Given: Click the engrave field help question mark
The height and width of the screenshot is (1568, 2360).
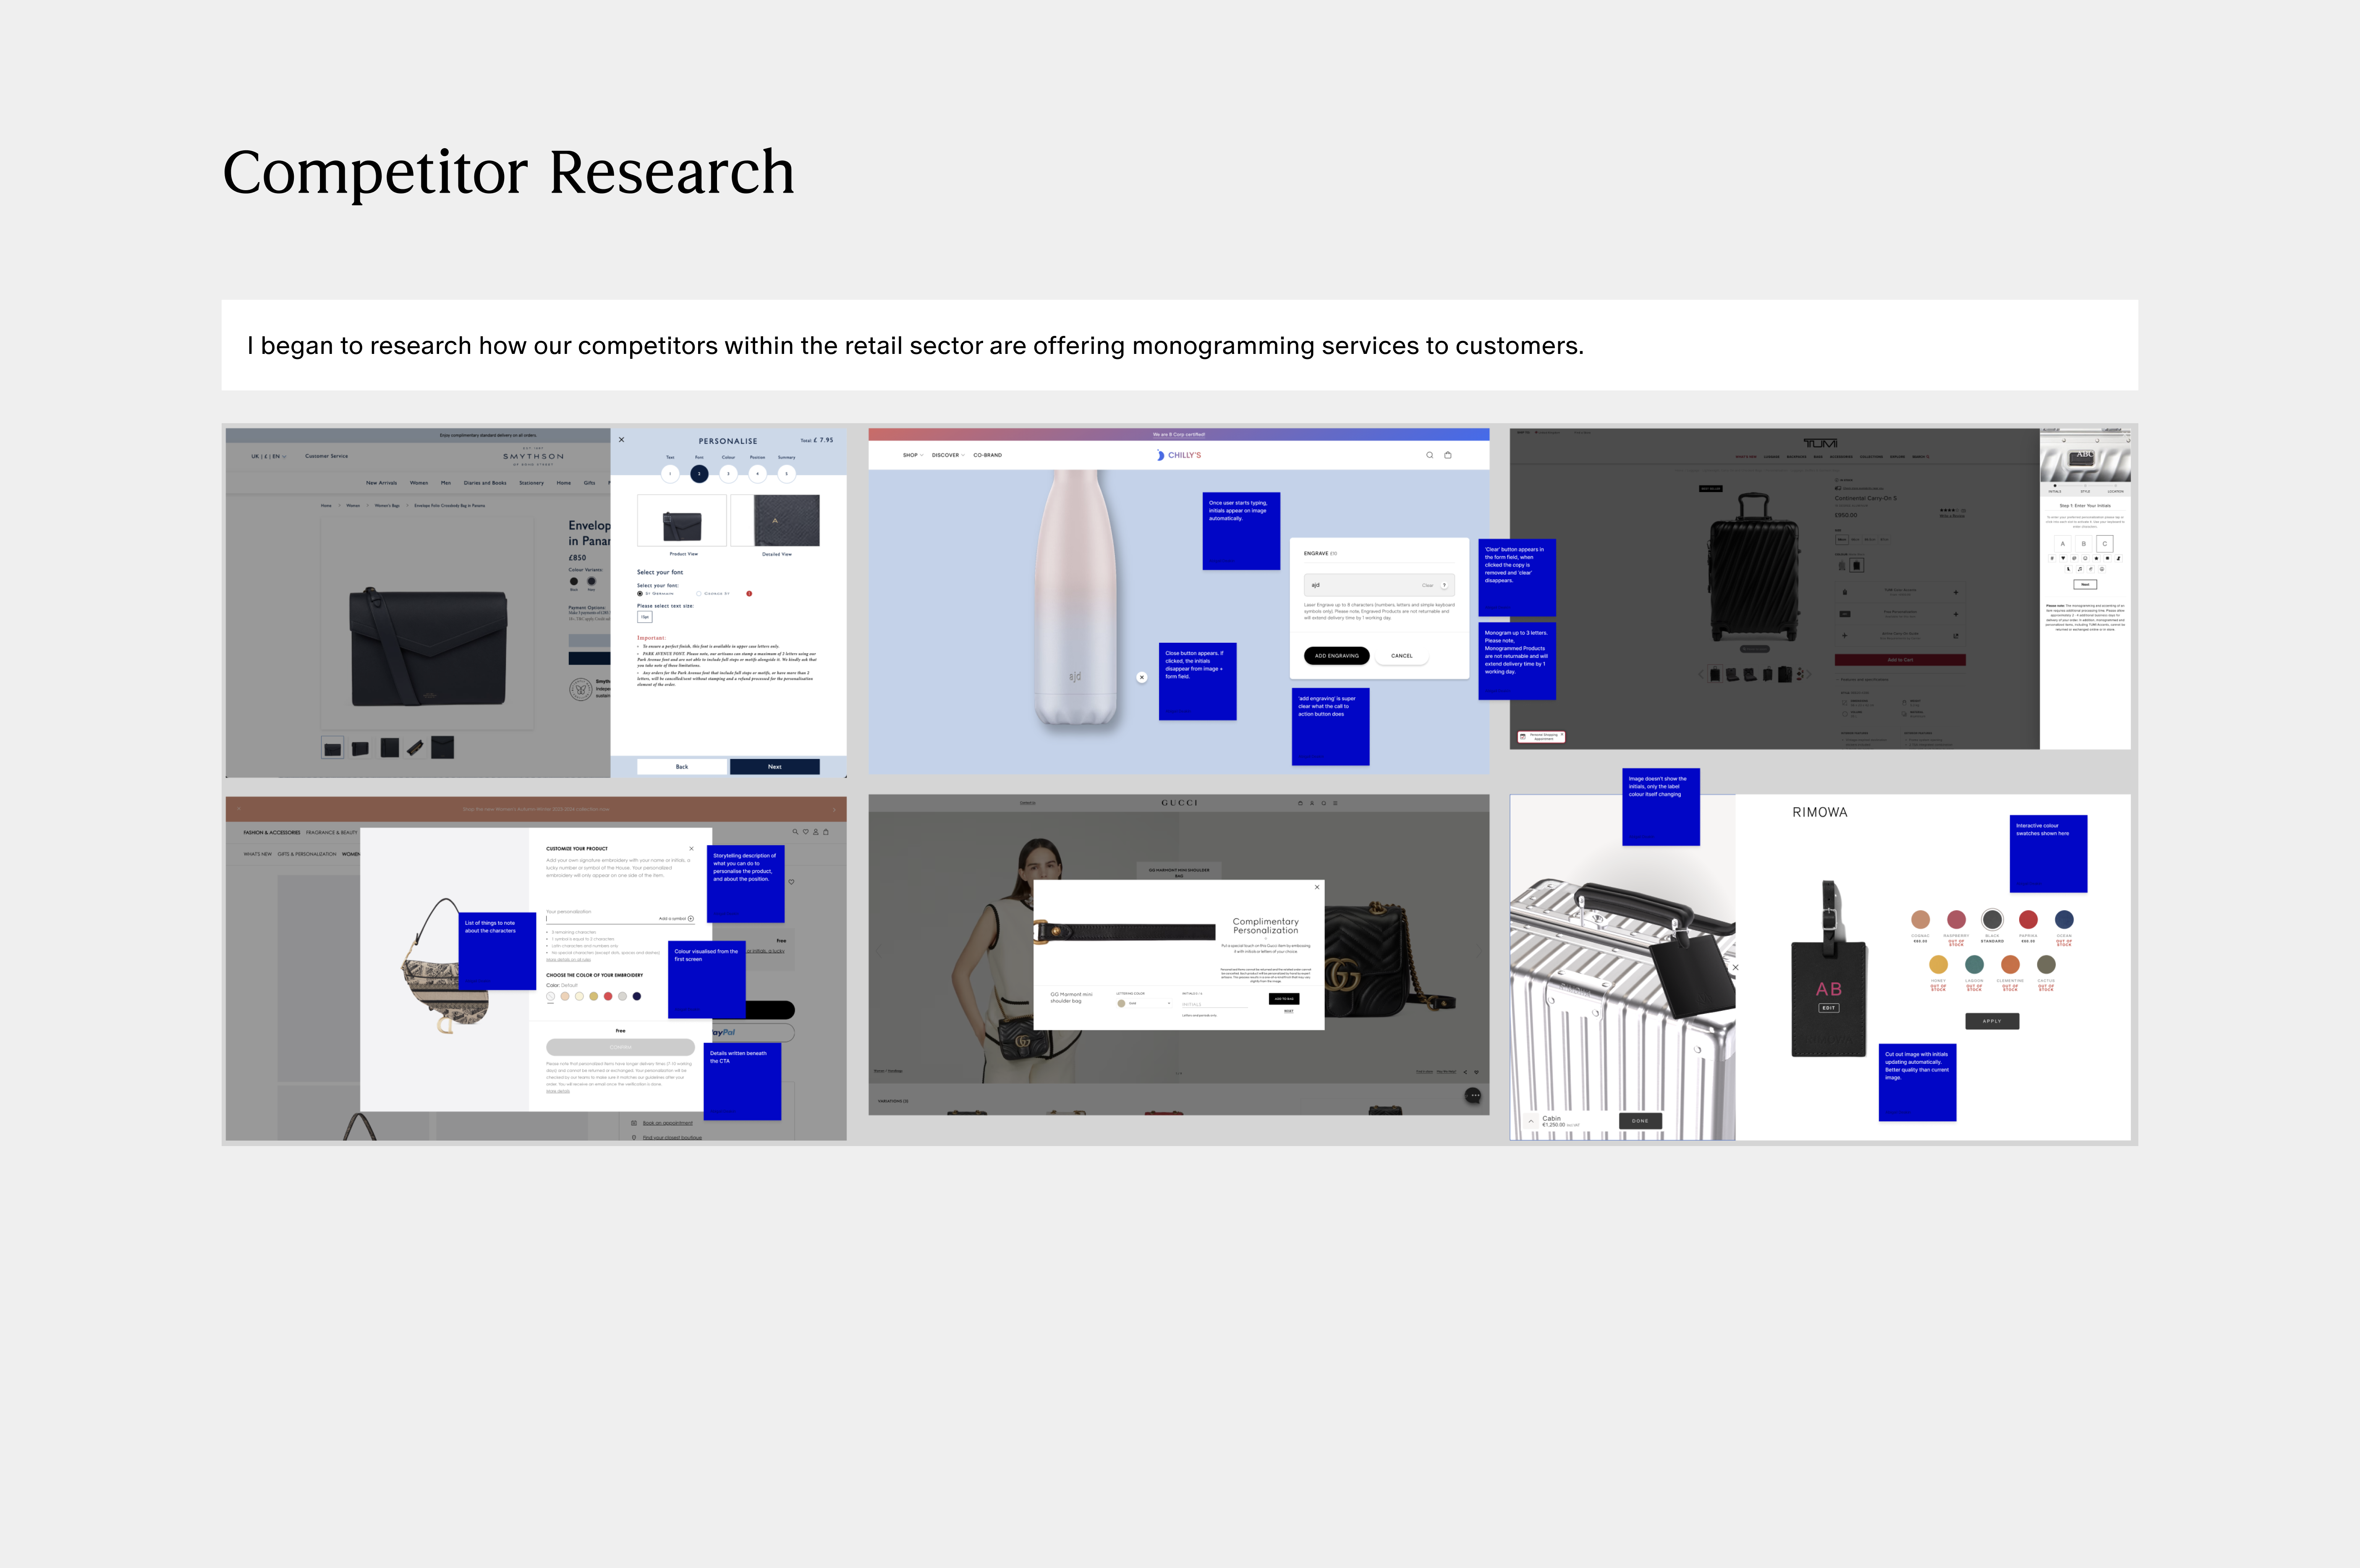Looking at the screenshot, I should click(1444, 585).
